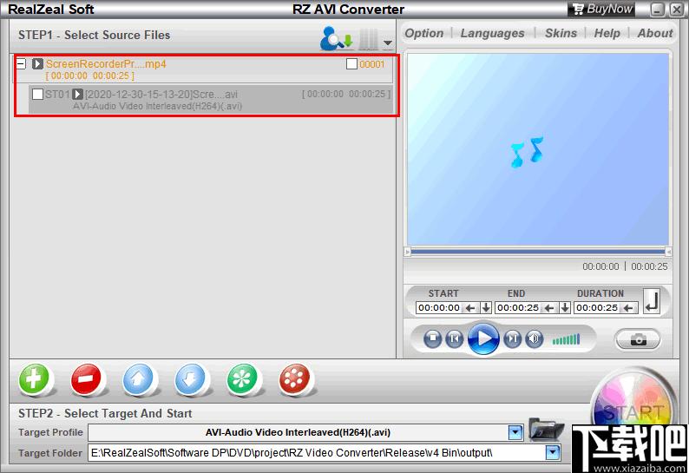Click the END time input field

pyautogui.click(x=518, y=308)
